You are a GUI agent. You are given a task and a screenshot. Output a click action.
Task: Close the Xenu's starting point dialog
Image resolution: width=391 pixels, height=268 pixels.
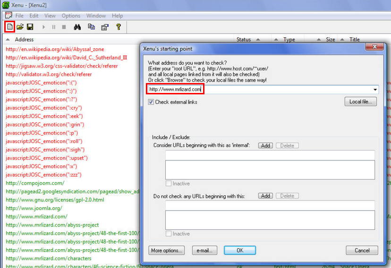[374, 47]
